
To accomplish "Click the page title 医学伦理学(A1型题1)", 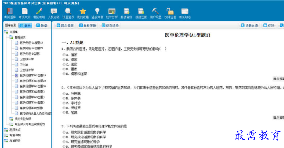I will (x=187, y=35).
